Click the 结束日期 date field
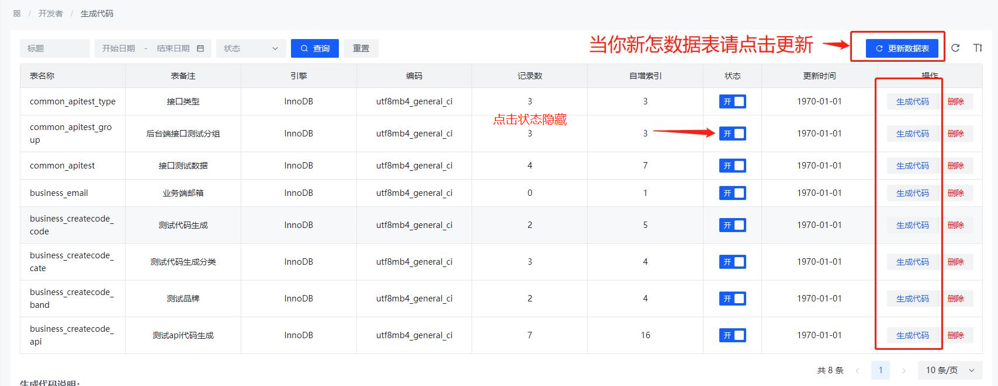The height and width of the screenshot is (386, 998). [173, 48]
